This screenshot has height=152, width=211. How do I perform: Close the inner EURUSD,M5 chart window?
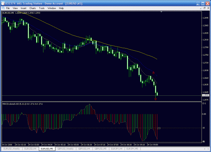pos(208,8)
